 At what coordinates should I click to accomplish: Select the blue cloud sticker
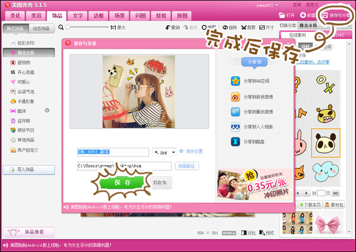(326, 172)
